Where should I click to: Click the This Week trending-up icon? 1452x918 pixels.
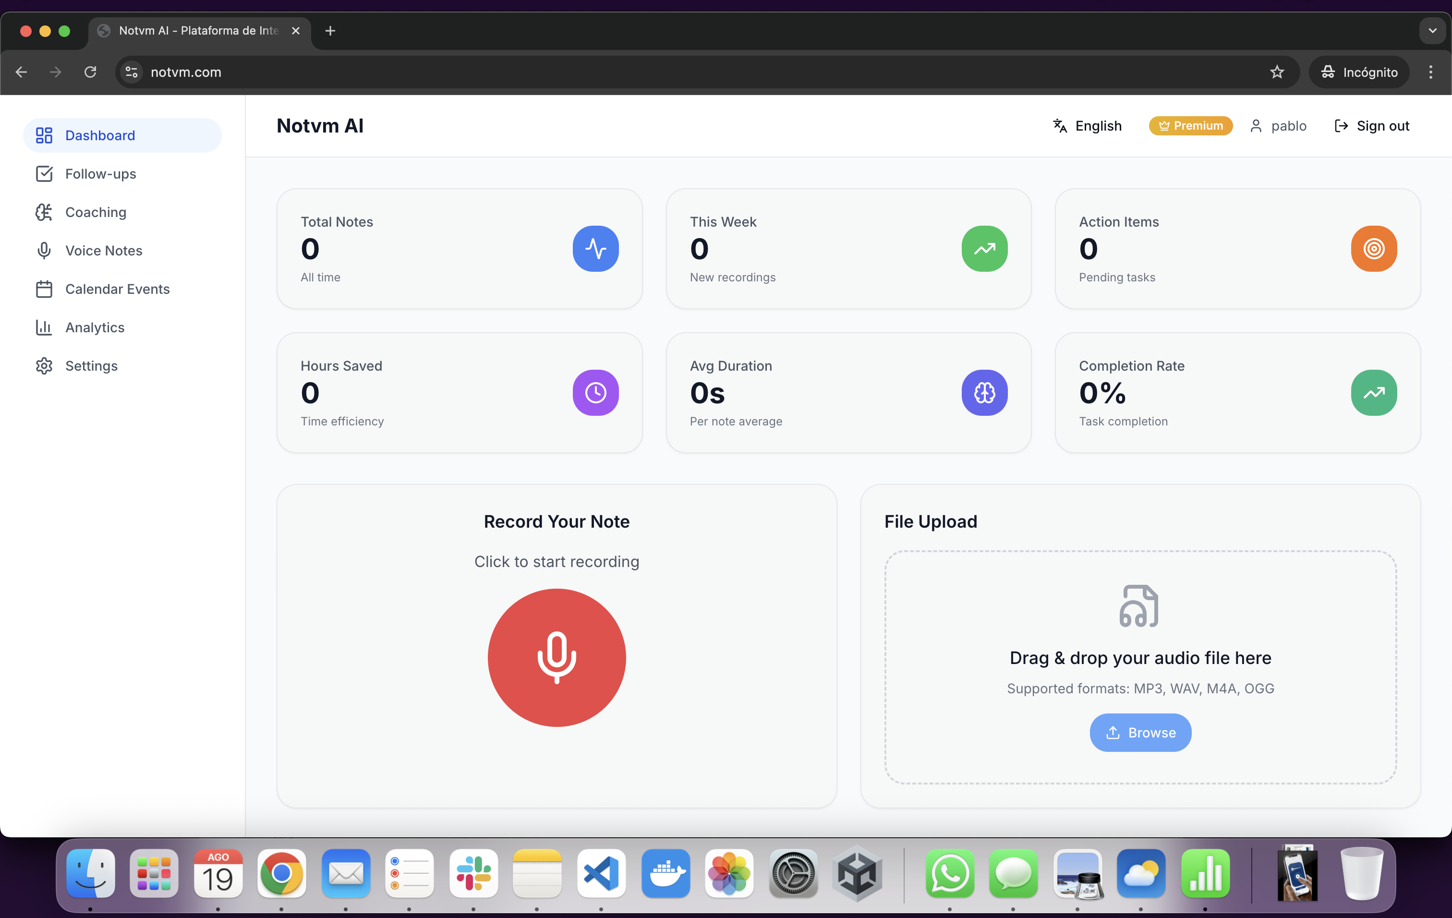click(x=984, y=248)
